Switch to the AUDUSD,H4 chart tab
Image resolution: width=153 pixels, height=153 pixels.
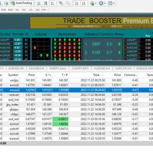pos(102,68)
